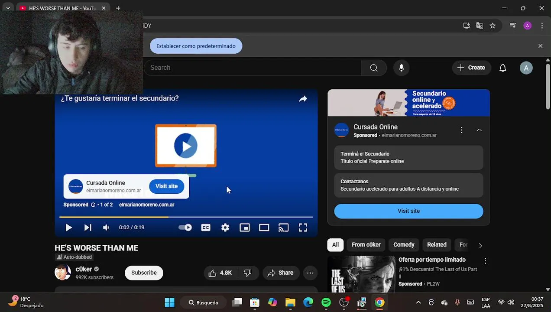
Task: Open the Cursada Online ad options menu
Action: [x=461, y=130]
